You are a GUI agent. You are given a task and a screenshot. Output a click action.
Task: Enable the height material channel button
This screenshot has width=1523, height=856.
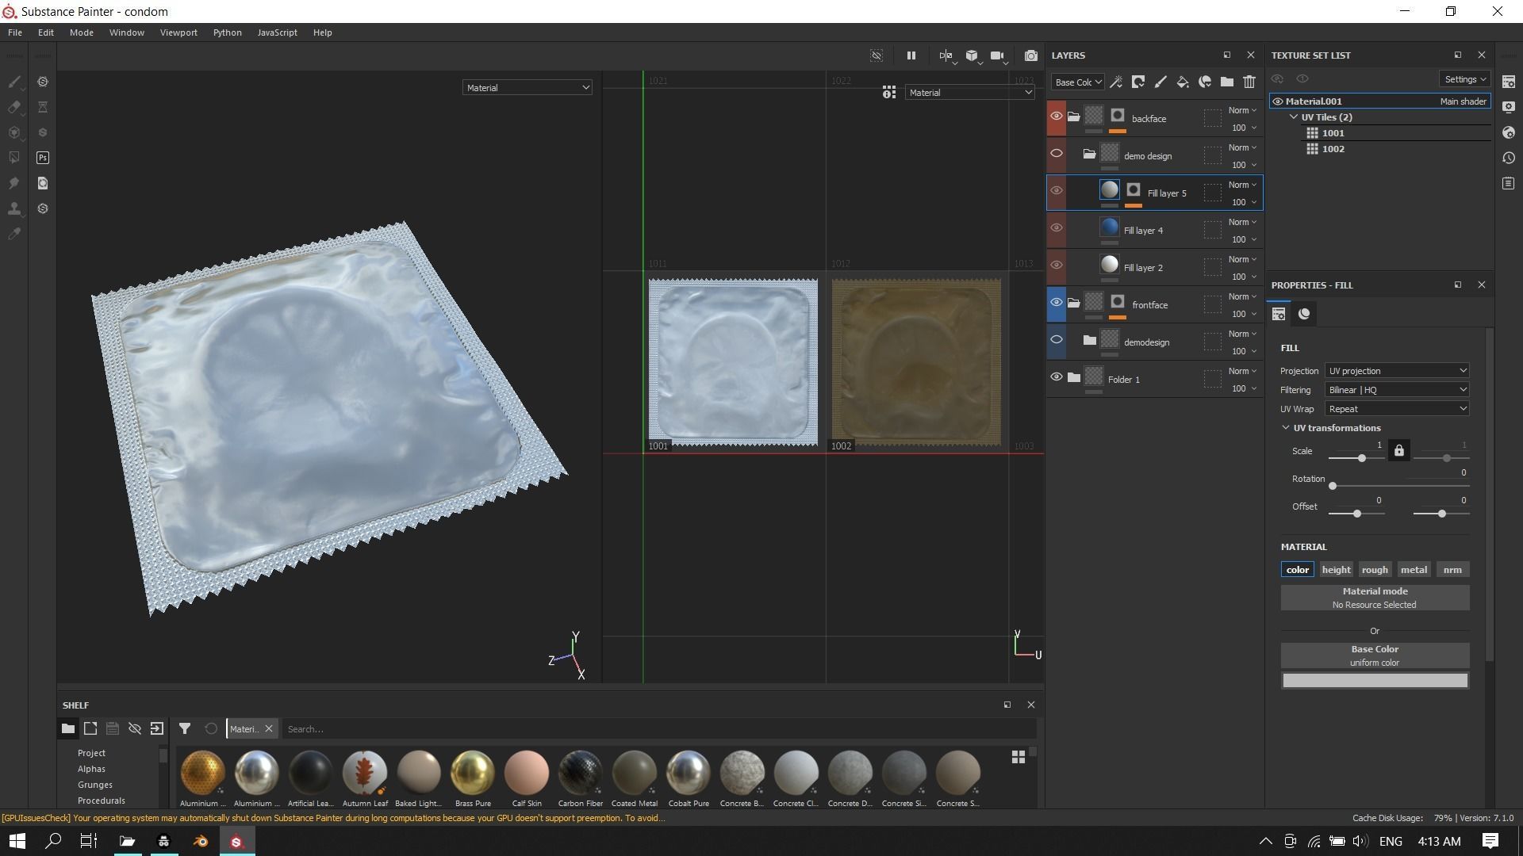point(1336,570)
